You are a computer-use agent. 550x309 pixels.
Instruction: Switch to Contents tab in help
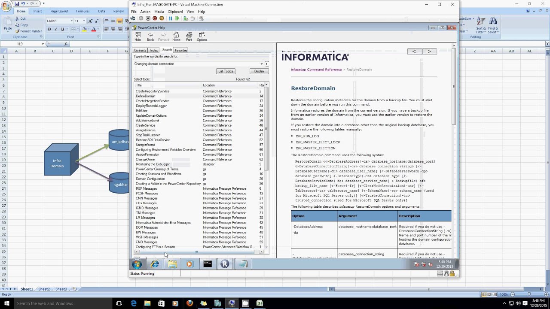[x=140, y=50]
